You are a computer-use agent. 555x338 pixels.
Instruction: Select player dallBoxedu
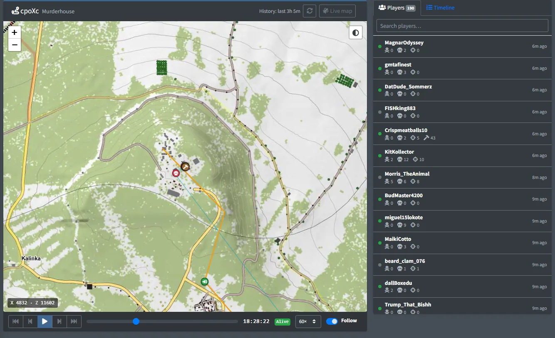coord(463,287)
